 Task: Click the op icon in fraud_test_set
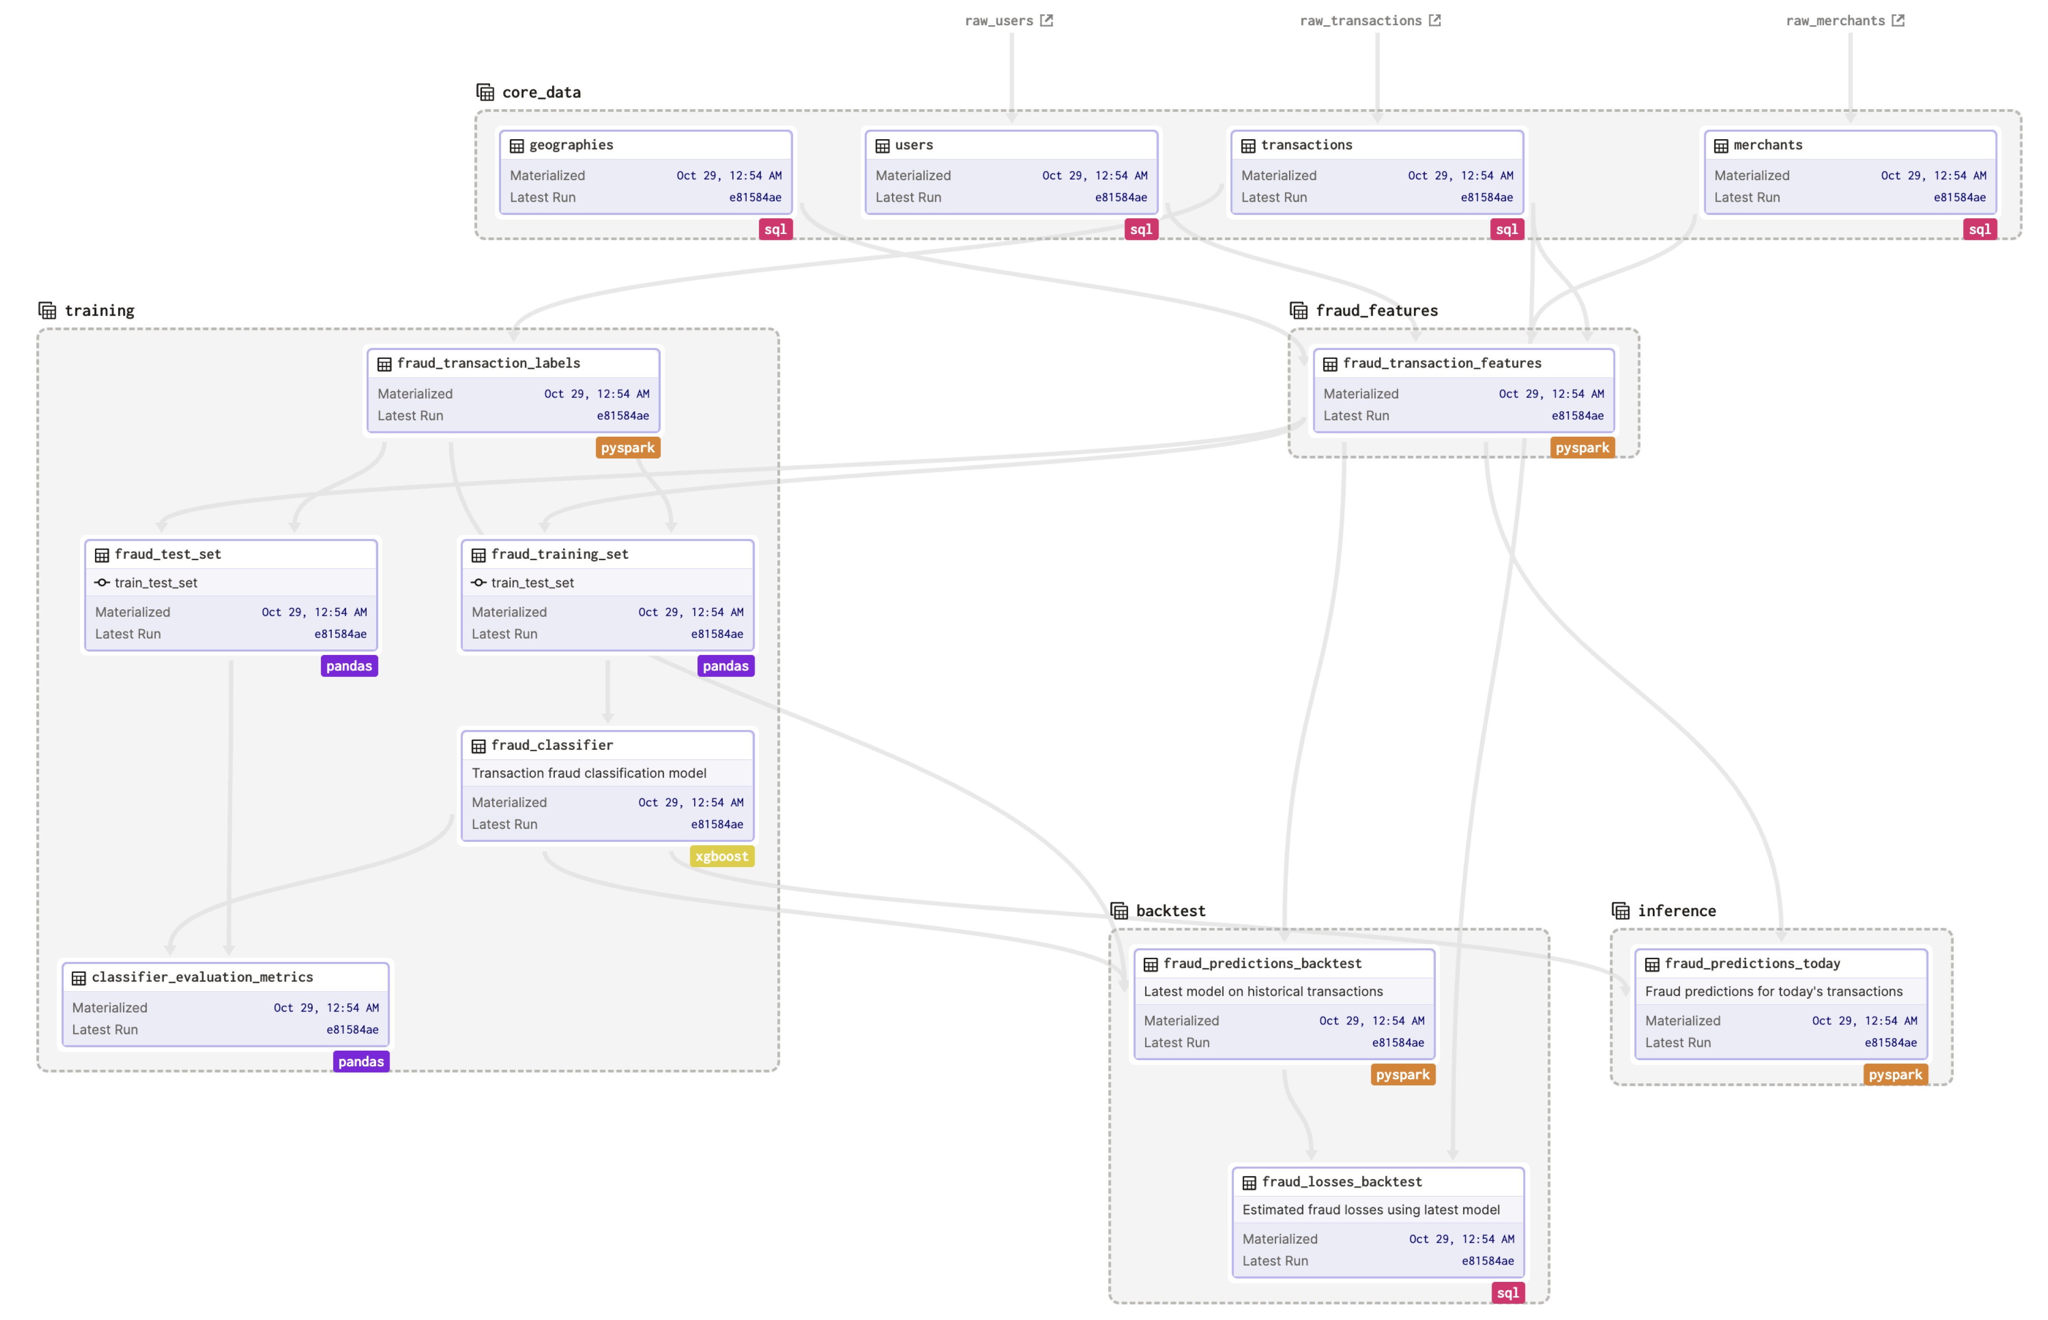pos(102,583)
